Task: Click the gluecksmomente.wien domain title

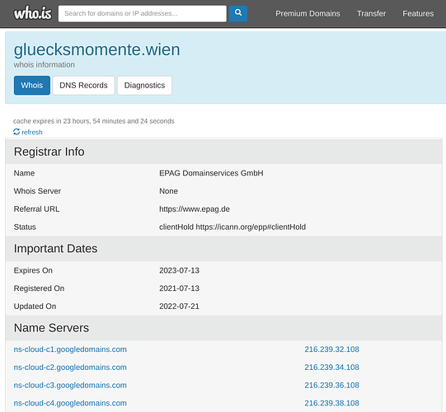Action: [x=96, y=49]
